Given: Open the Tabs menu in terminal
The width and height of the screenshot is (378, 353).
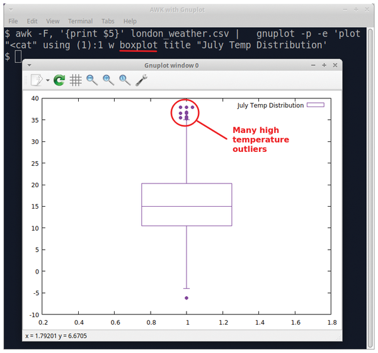Looking at the screenshot, I should click(x=108, y=21).
